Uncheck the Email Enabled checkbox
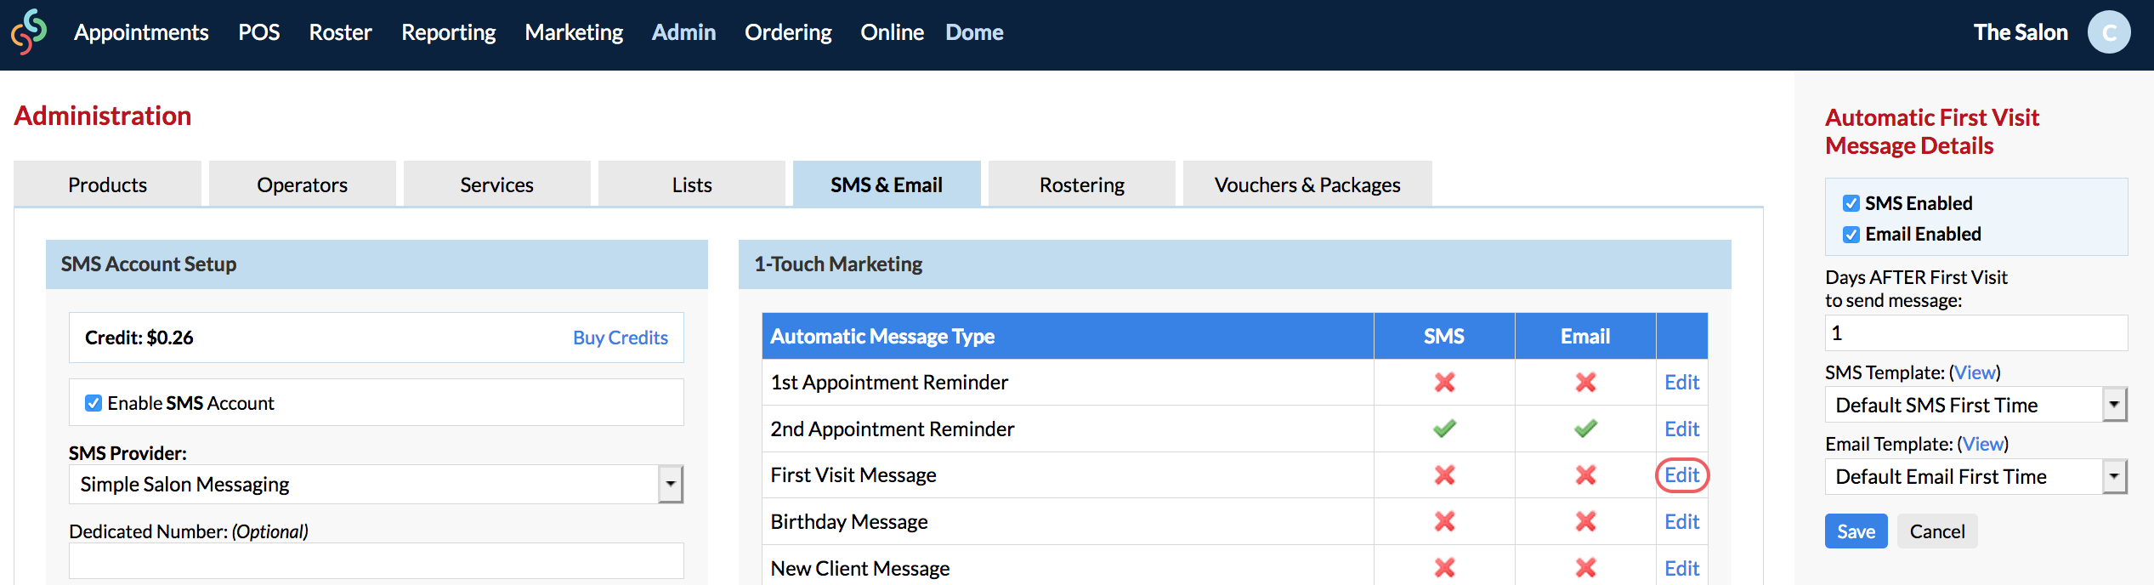The image size is (2154, 585). pyautogui.click(x=1851, y=235)
